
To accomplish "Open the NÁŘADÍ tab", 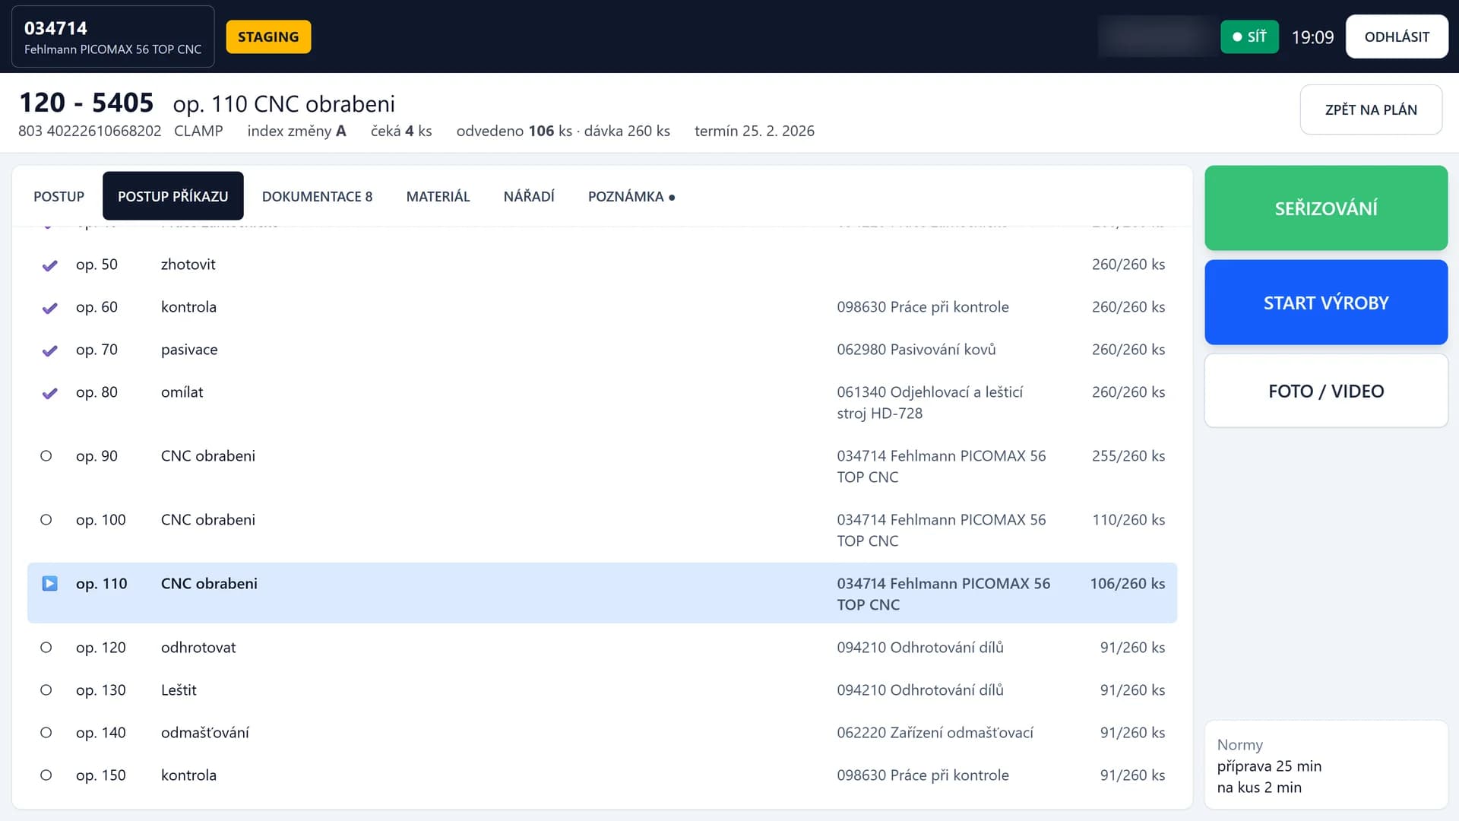I will pos(529,196).
